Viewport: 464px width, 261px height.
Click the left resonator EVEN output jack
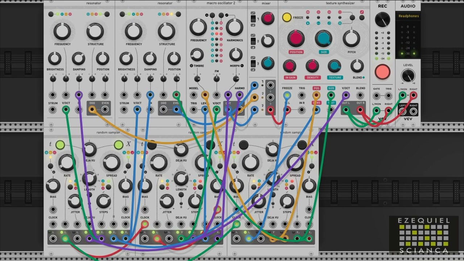[x=105, y=109]
